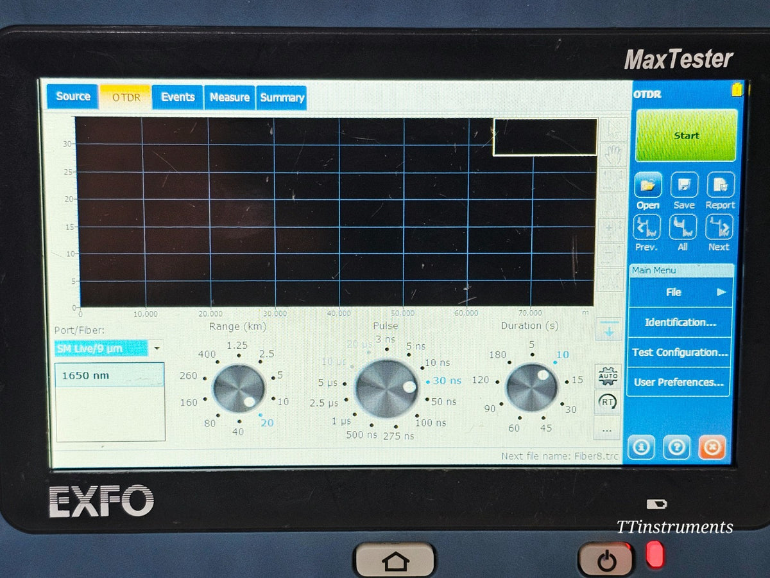Set Pulse dial to 2.5 µs

click(324, 403)
